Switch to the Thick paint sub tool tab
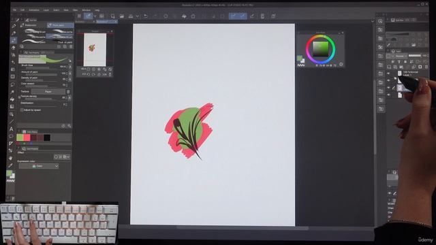 (x=61, y=25)
